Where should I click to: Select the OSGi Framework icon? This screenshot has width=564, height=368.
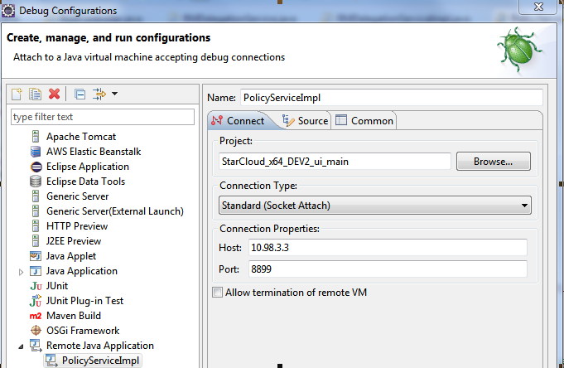(36, 330)
